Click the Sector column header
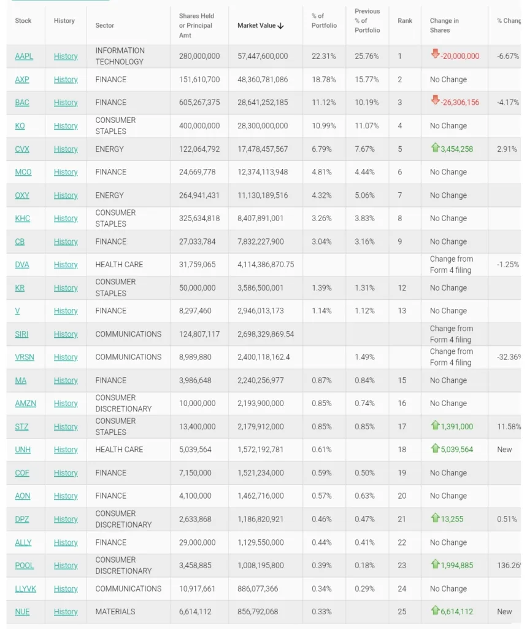527x629 pixels. pyautogui.click(x=105, y=26)
